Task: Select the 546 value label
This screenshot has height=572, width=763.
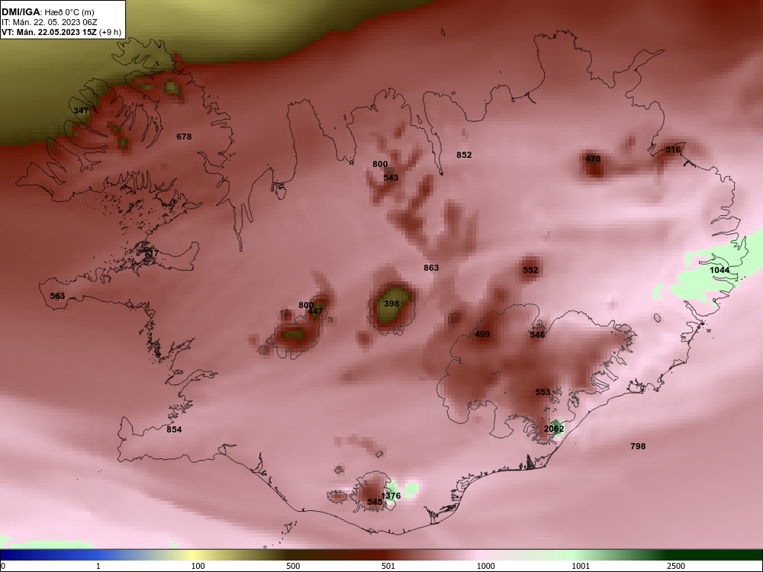Action: (x=537, y=335)
